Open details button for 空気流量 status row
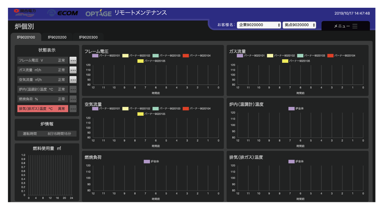The height and width of the screenshot is (210, 384). [x=73, y=80]
